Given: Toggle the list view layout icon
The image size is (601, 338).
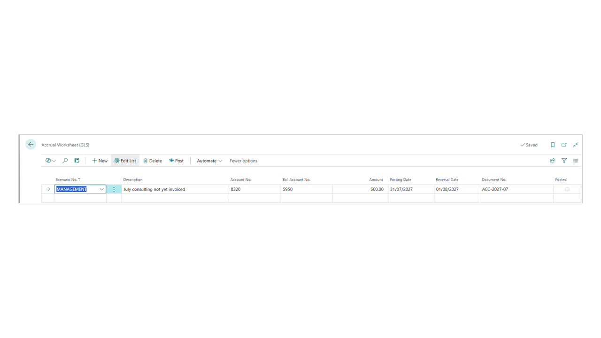Looking at the screenshot, I should [575, 161].
